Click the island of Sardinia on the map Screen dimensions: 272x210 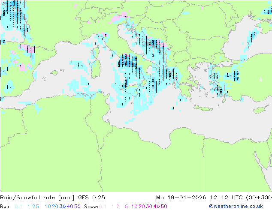coord(95,69)
